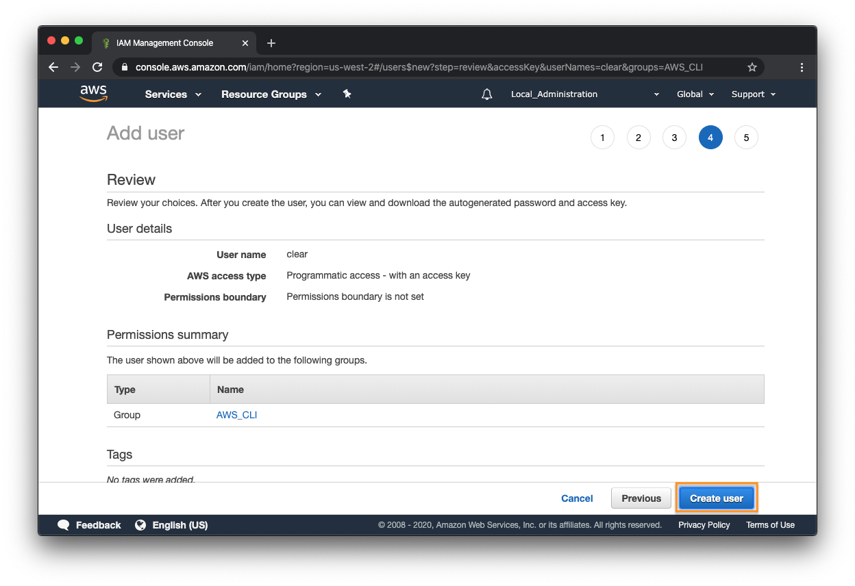This screenshot has height=586, width=855.
Task: Click the AWS access type label
Action: (x=227, y=276)
